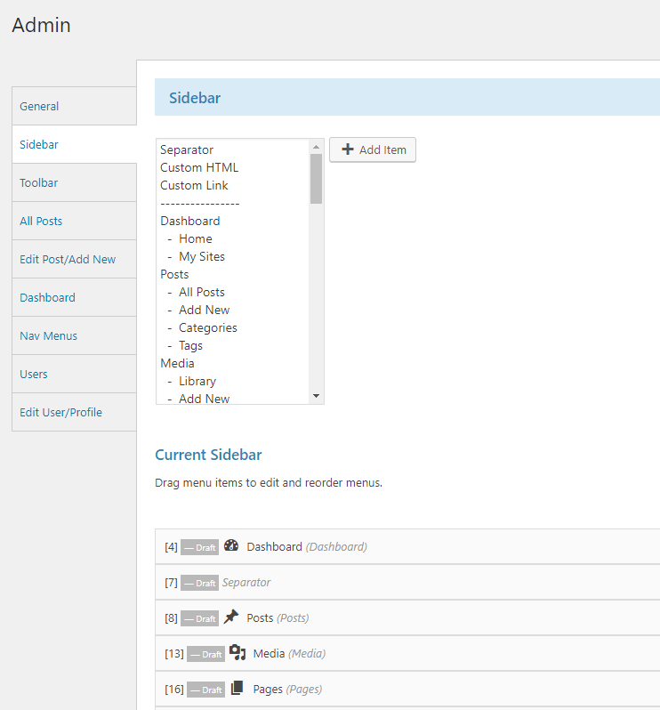Click the plus icon on Add Item
660x710 pixels.
348,149
